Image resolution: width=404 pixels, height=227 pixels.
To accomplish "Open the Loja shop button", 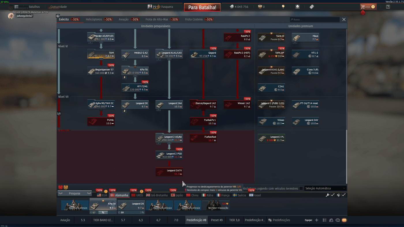I will tap(368, 7).
